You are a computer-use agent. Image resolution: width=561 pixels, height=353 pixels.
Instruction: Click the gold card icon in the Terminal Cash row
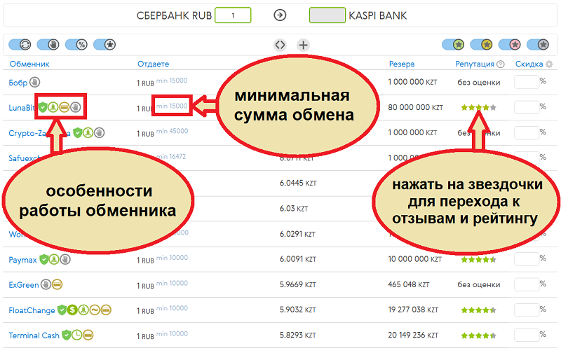(x=88, y=335)
